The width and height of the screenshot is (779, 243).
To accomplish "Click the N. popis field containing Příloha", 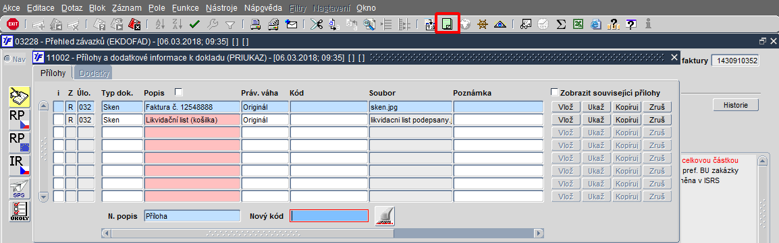I will click(x=192, y=216).
